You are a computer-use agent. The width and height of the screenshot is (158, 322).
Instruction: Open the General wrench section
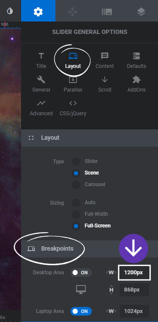point(41,84)
